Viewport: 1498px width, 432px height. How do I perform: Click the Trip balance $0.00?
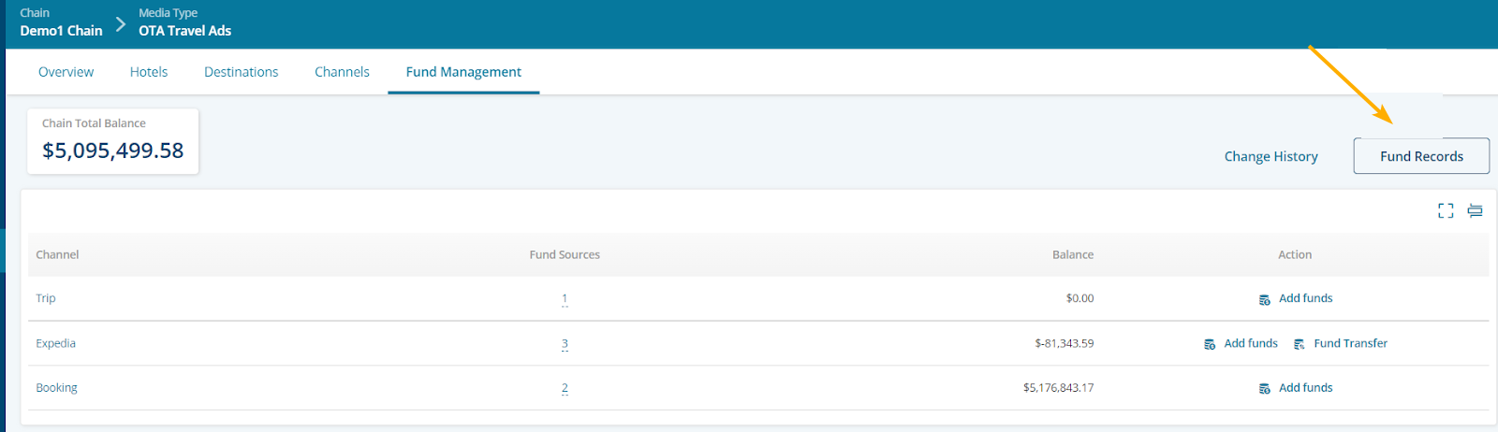1079,298
